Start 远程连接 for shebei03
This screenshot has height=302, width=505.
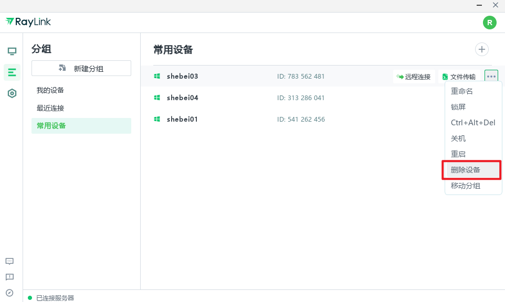414,76
